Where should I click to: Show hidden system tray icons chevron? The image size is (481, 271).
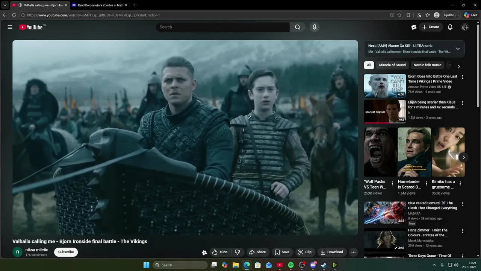pyautogui.click(x=434, y=265)
